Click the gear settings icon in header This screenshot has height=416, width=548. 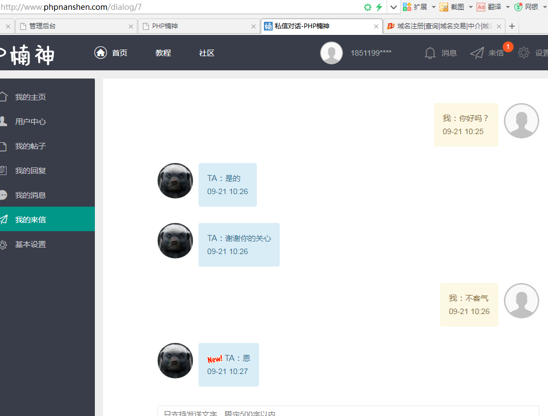523,53
